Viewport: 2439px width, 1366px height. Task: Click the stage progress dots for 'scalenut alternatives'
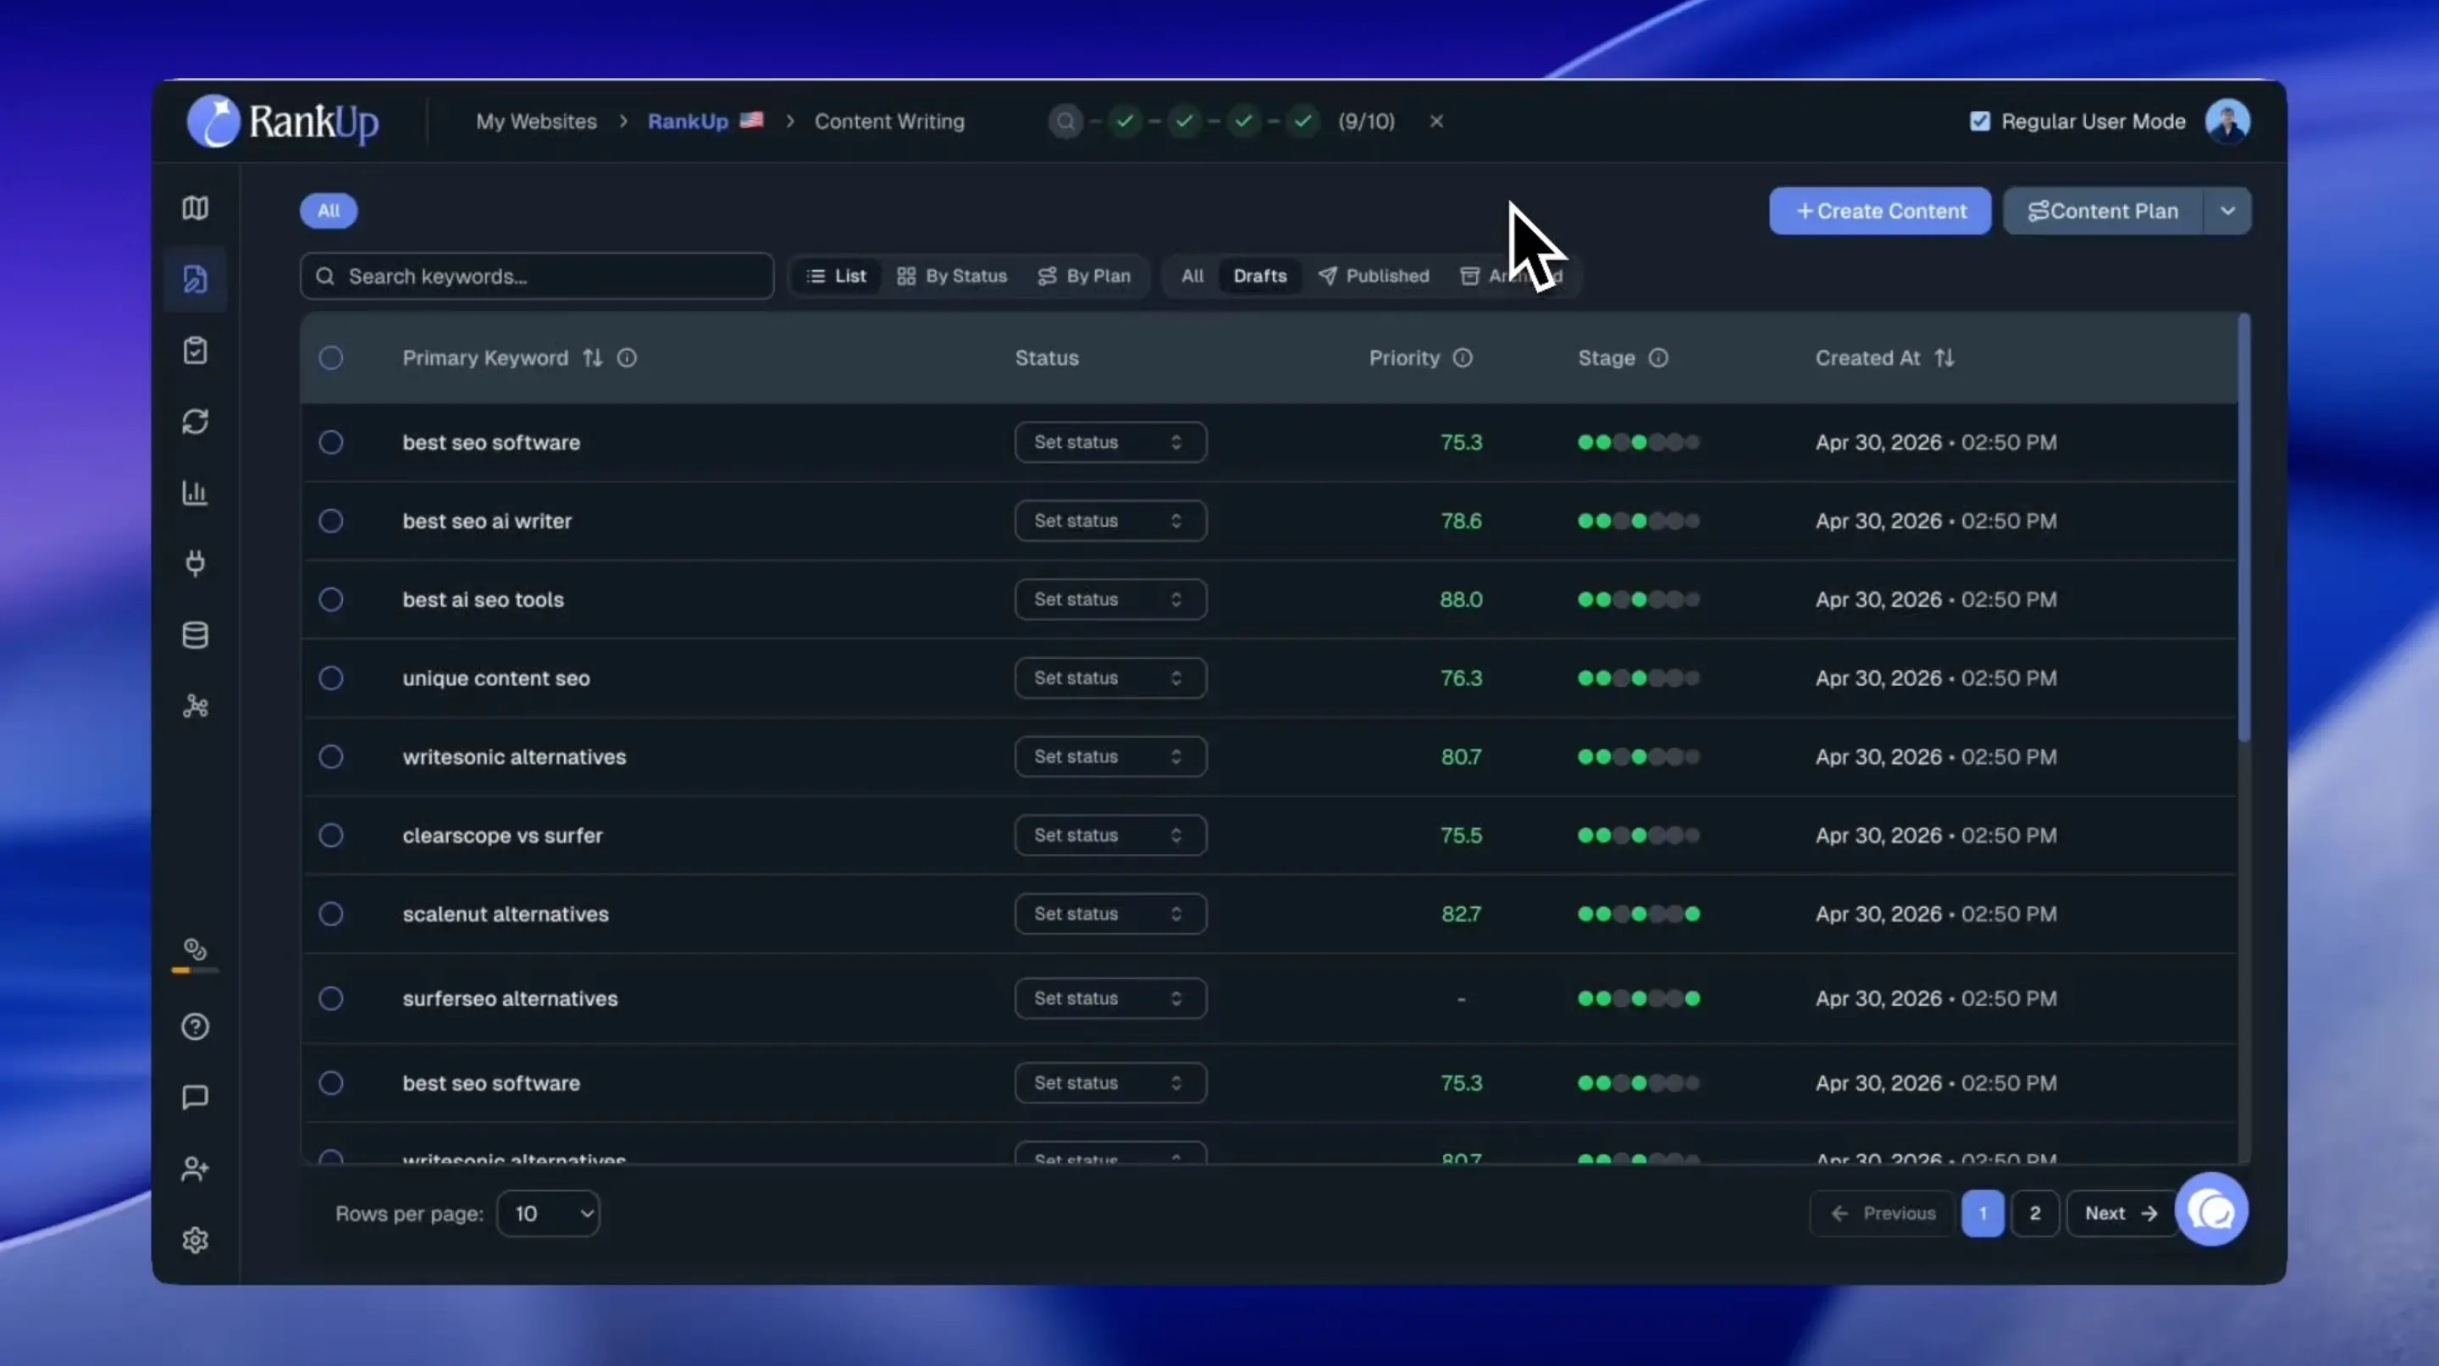[x=1639, y=914]
